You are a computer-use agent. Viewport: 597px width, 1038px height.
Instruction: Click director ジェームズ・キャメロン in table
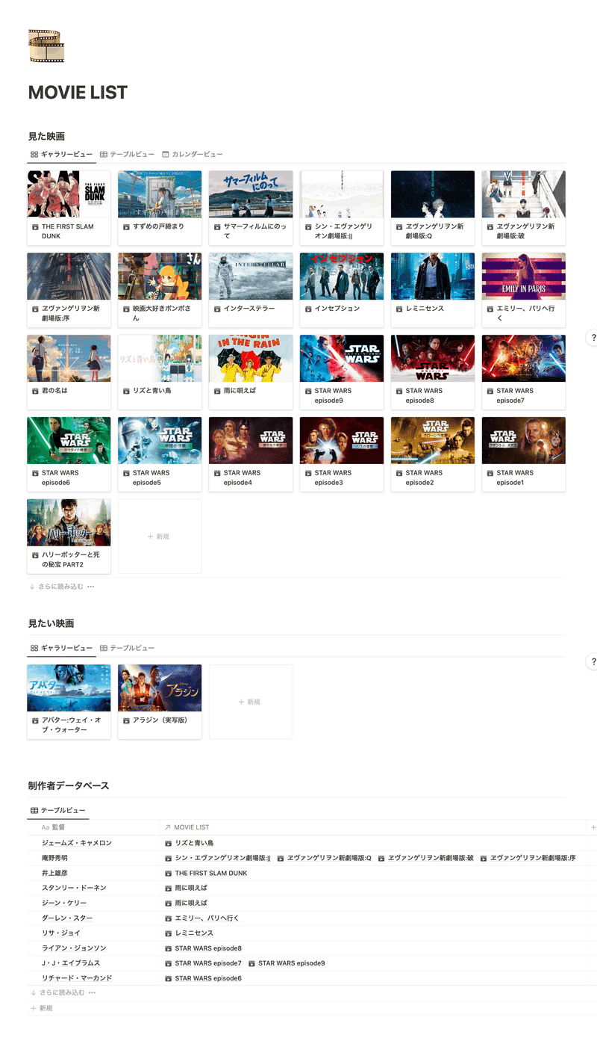tap(77, 843)
